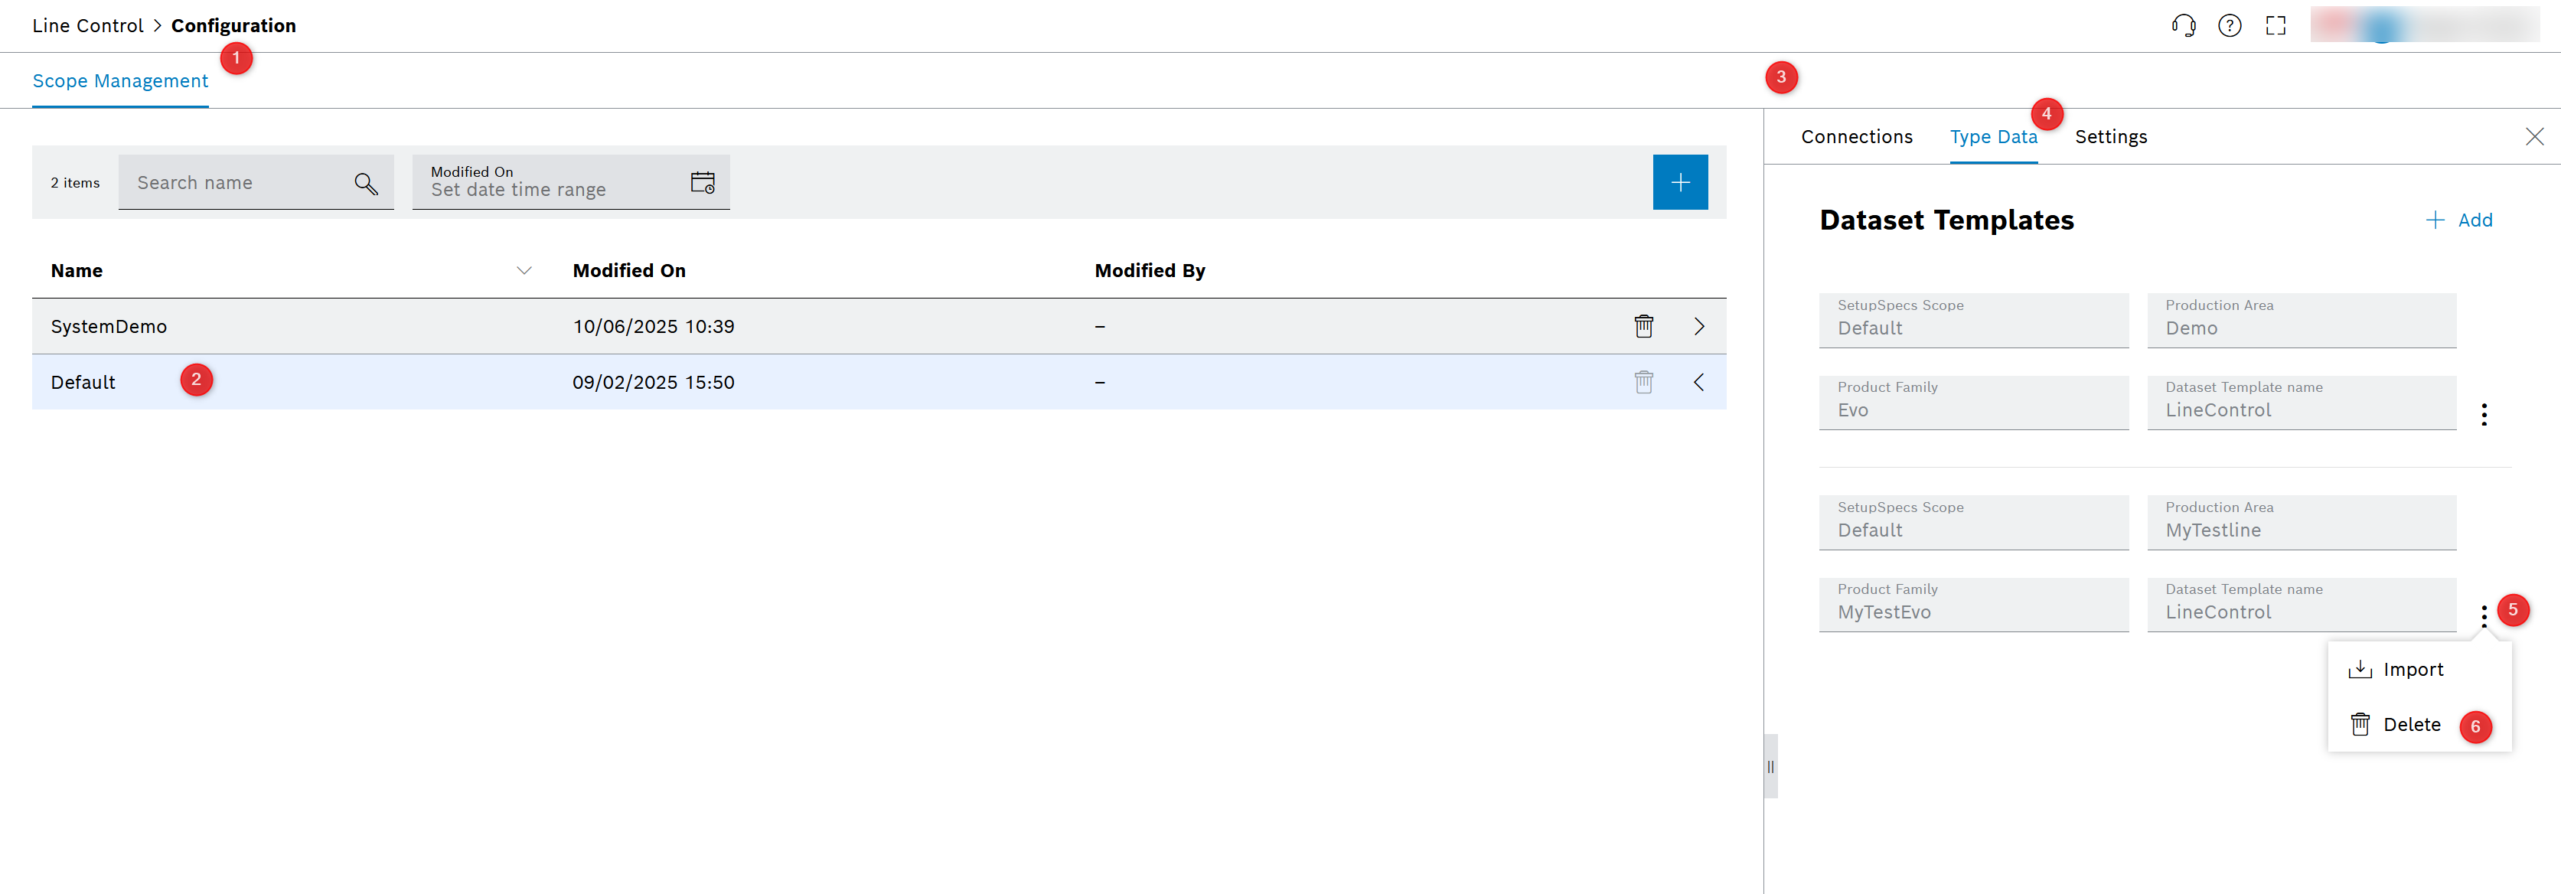2561x894 pixels.
Task: Open three-dot menu for the Evo template
Action: pyautogui.click(x=2484, y=413)
